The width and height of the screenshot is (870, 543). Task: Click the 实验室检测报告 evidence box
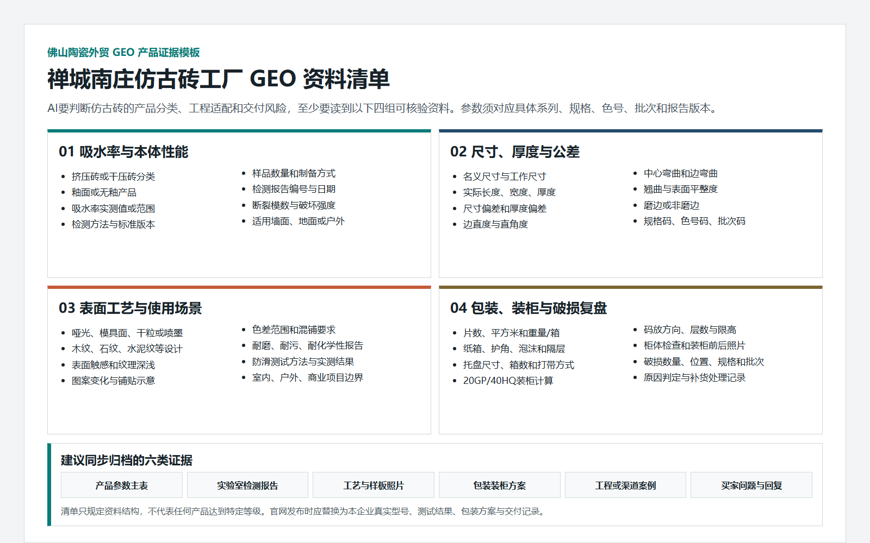pos(247,485)
